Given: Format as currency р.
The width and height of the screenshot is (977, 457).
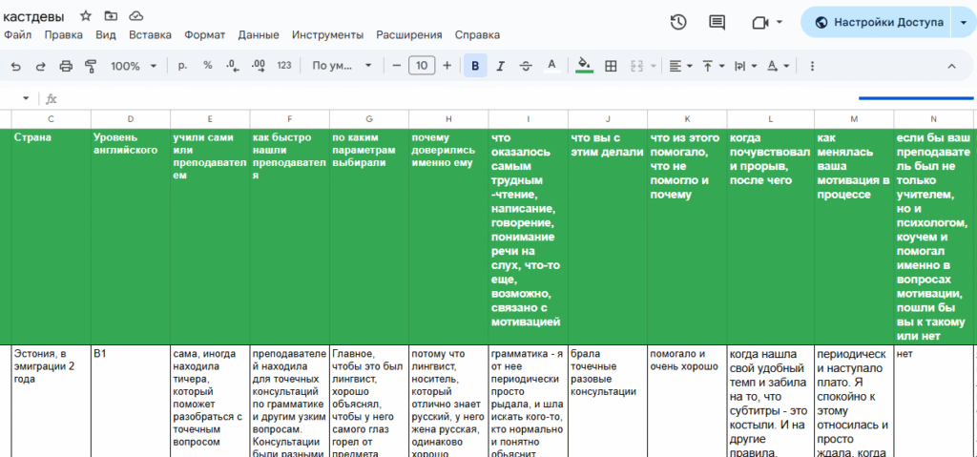Looking at the screenshot, I should (x=182, y=66).
